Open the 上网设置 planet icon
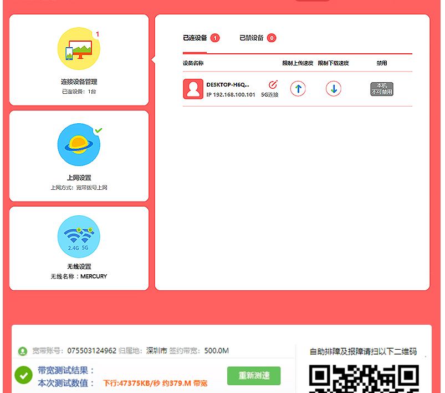Image resolution: width=445 pixels, height=393 pixels. pyautogui.click(x=79, y=145)
